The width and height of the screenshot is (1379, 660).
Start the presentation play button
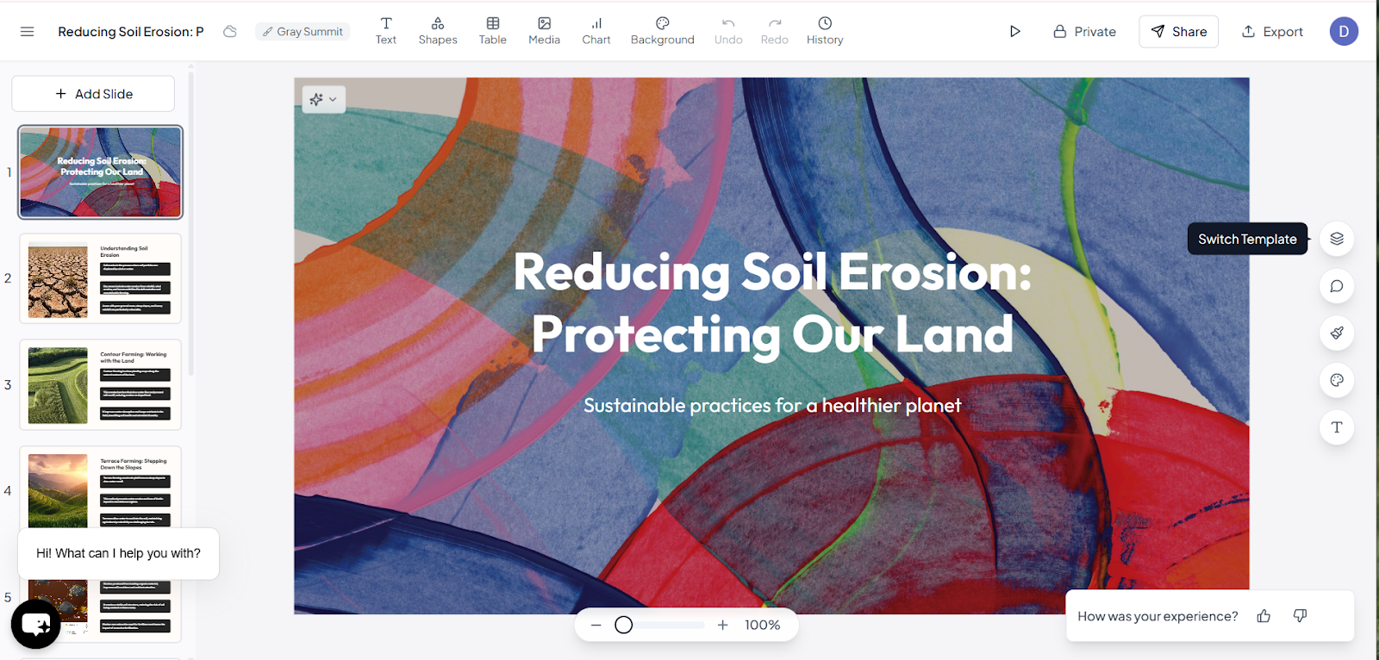click(1015, 32)
